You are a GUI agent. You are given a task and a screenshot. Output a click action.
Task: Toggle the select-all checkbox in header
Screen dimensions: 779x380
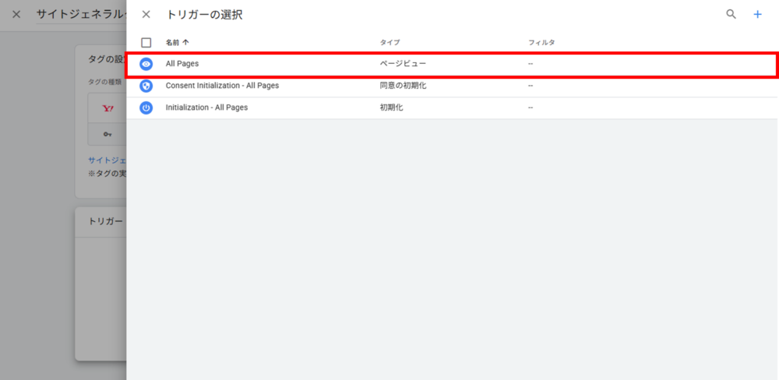click(146, 43)
